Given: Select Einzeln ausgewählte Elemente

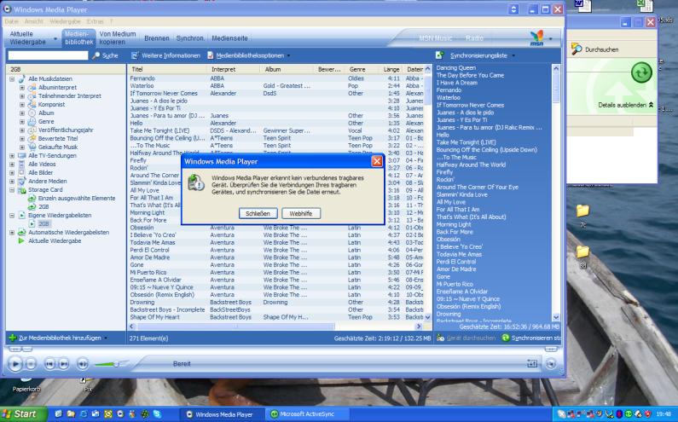Looking at the screenshot, I should [x=77, y=198].
